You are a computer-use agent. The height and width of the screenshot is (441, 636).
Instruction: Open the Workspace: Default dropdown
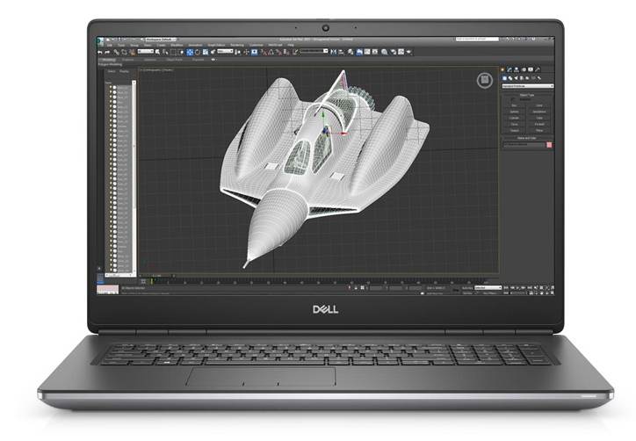[161, 40]
